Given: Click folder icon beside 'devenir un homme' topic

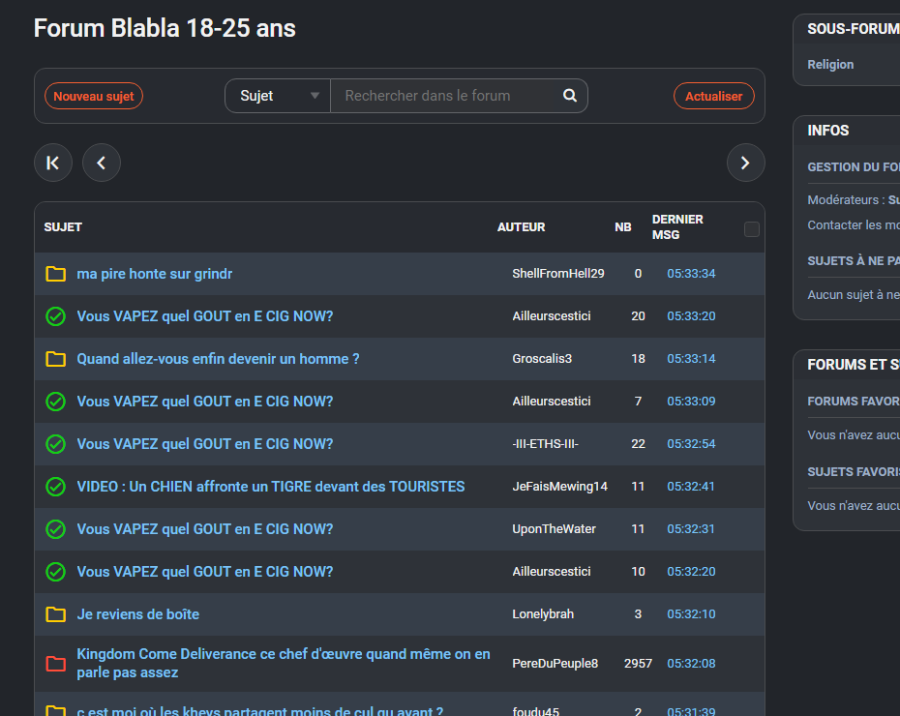Looking at the screenshot, I should tap(55, 359).
